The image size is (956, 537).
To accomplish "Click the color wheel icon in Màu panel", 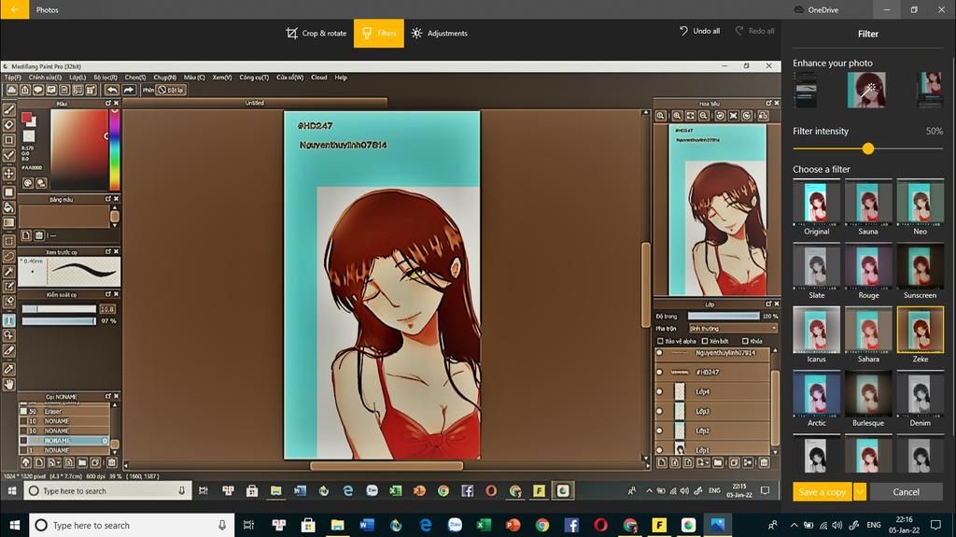I will click(28, 182).
